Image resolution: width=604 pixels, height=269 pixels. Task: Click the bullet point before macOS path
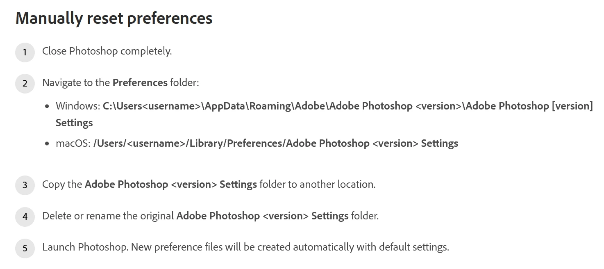(48, 144)
